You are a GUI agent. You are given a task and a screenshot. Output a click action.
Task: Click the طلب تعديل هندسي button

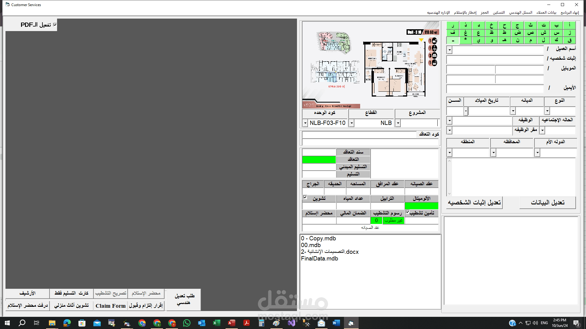point(183,299)
